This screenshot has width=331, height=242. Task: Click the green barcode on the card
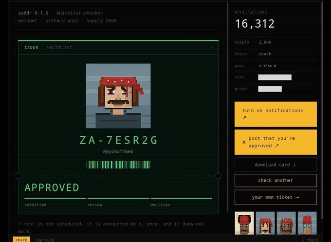[118, 165]
